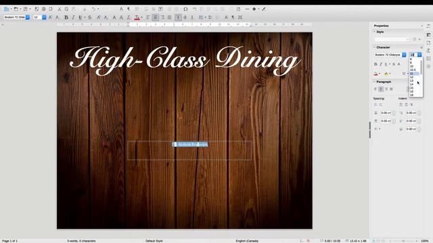Open the Navigator compass icon in the sidebar strip
Viewport: 433px width, 243px height.
pos(428,66)
